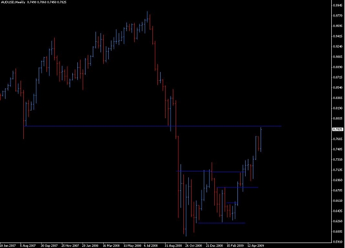345x248 pixels.
Task: Click the 5 Aug 2007 date label
Action: click(28, 246)
